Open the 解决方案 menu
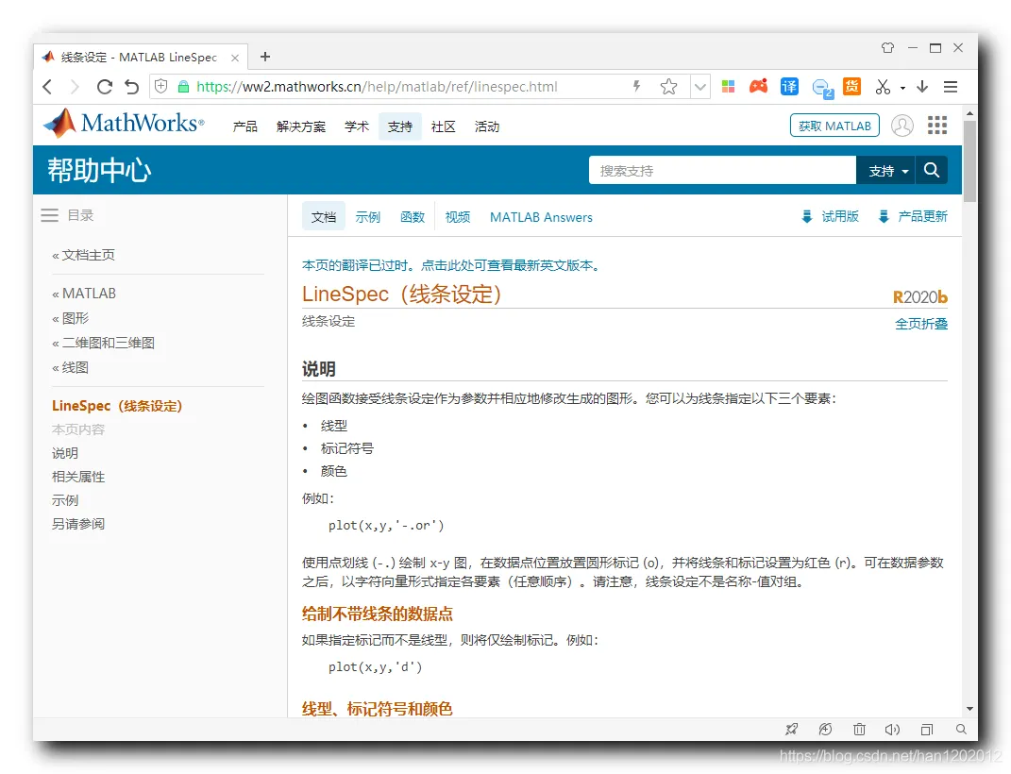Viewport: 1011px width, 774px height. [301, 127]
